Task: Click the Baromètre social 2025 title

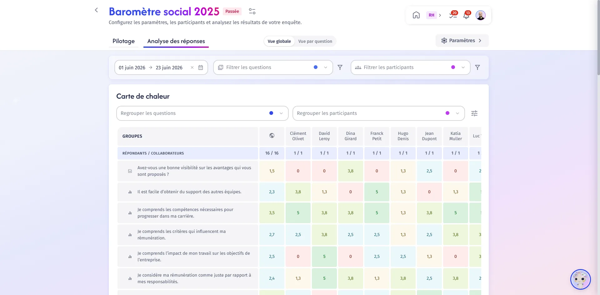Action: [164, 12]
